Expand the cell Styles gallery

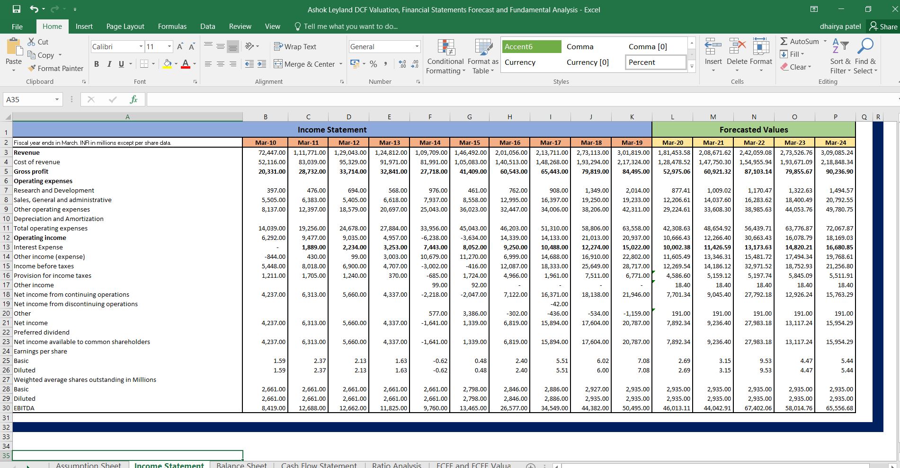pyautogui.click(x=692, y=67)
